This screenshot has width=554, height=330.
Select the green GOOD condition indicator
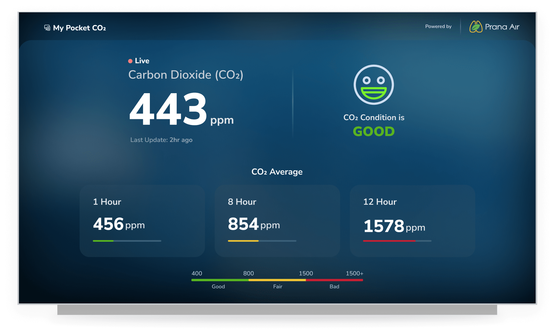coord(374,131)
